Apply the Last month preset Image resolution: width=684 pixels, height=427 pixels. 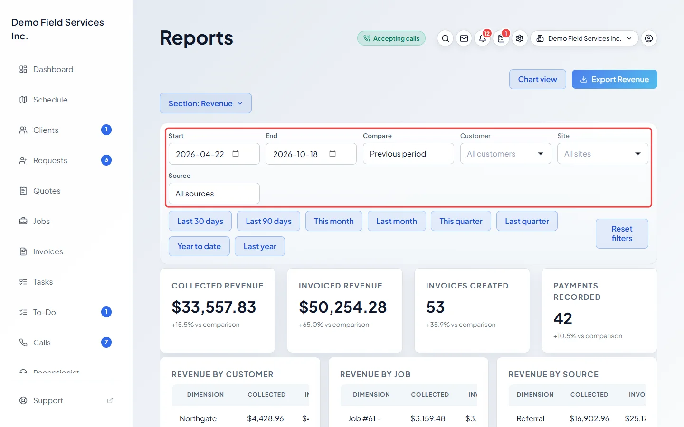397,221
